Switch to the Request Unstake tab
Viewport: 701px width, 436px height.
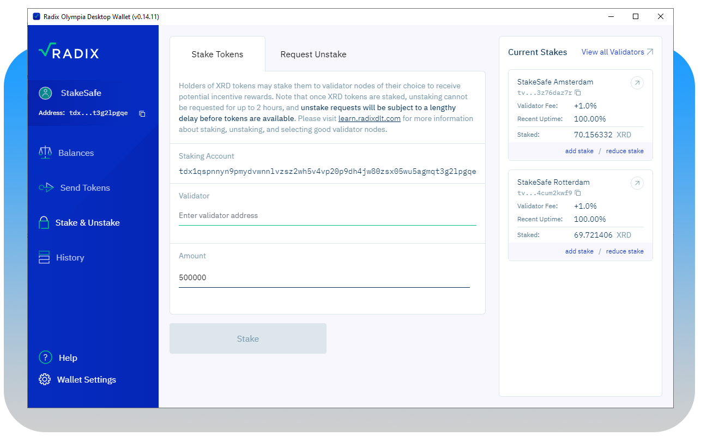pyautogui.click(x=313, y=54)
